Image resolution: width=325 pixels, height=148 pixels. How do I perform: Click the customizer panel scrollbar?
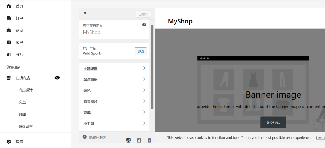point(152,67)
